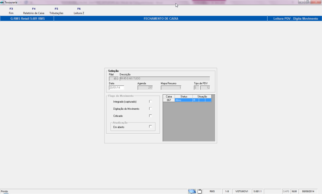Click the Agenda field 217
The width and height of the screenshot is (322, 194).
click(x=145, y=88)
